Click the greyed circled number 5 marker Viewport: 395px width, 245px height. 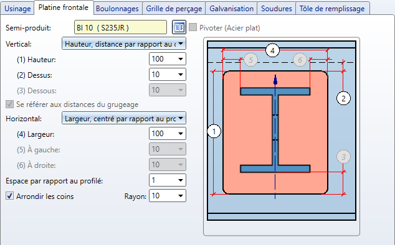tap(250, 60)
